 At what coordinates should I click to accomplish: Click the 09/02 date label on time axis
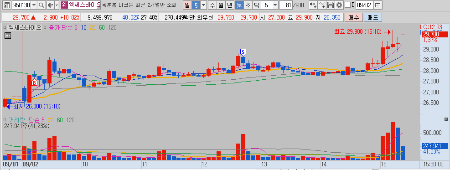[x=31, y=165]
